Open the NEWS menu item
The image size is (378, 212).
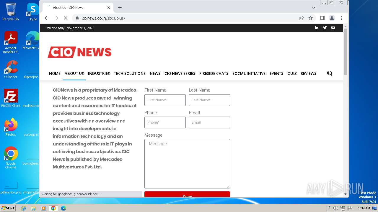pyautogui.click(x=155, y=73)
